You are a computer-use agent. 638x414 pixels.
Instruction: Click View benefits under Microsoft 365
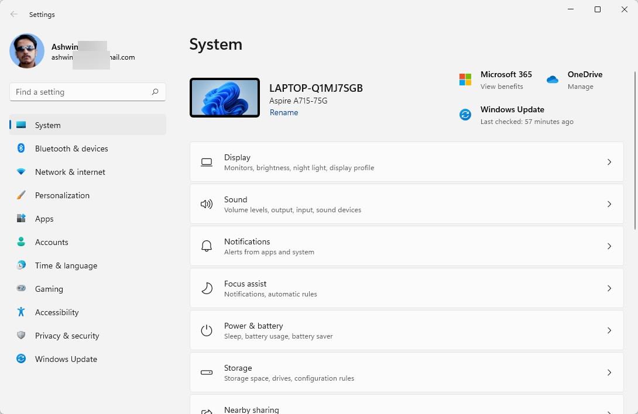coord(501,87)
